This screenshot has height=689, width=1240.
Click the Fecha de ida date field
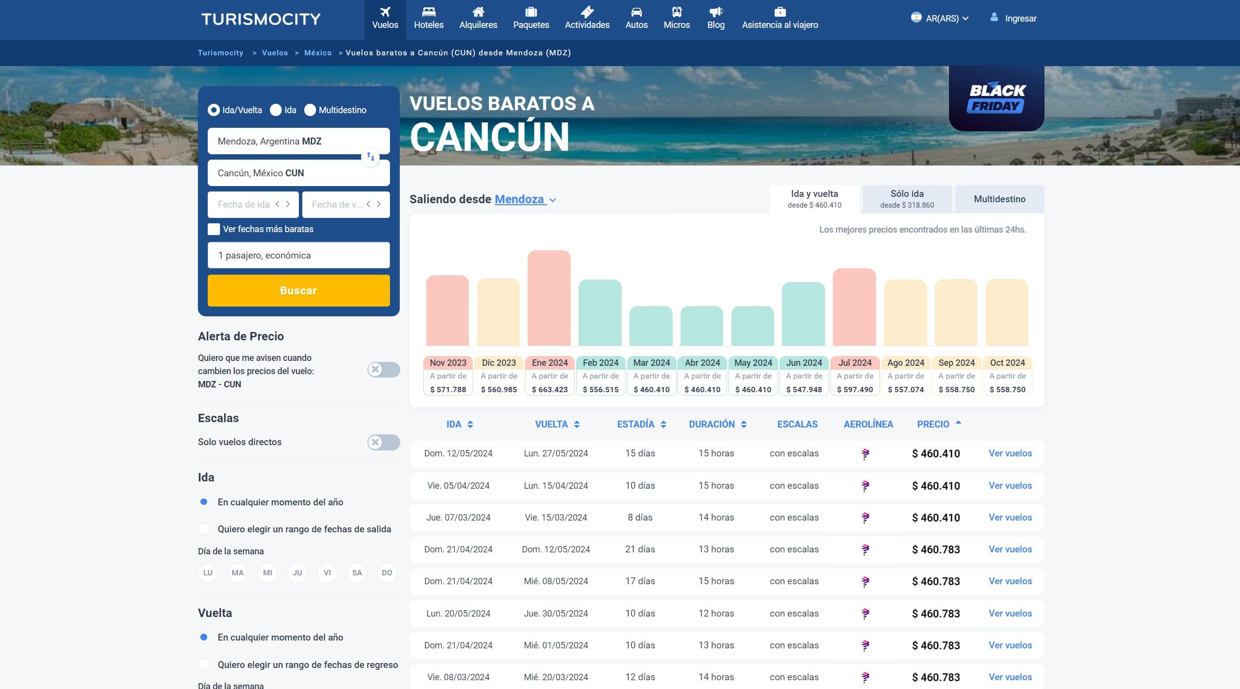coord(244,204)
